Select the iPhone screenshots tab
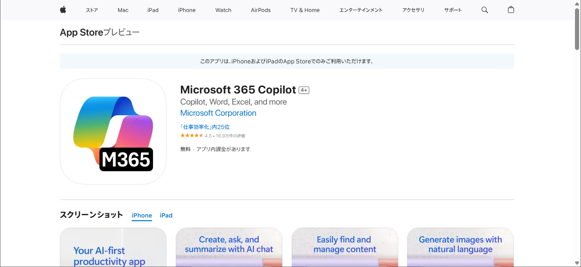 point(142,216)
